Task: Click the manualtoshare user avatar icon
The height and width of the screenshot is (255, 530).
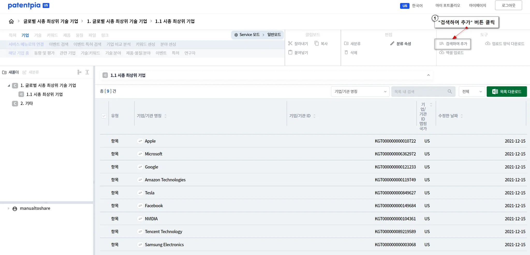Action: (15, 209)
